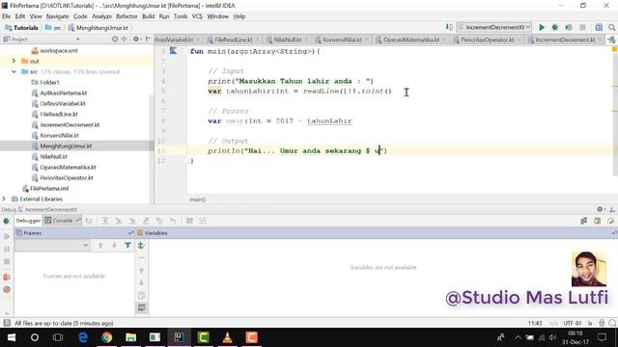
Task: Click the 11:43 caret position in the status bar
Action: [x=534, y=323]
